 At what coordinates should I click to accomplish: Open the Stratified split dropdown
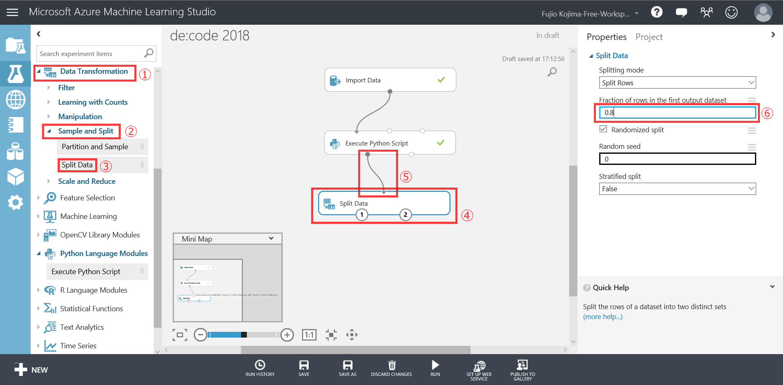(x=677, y=189)
